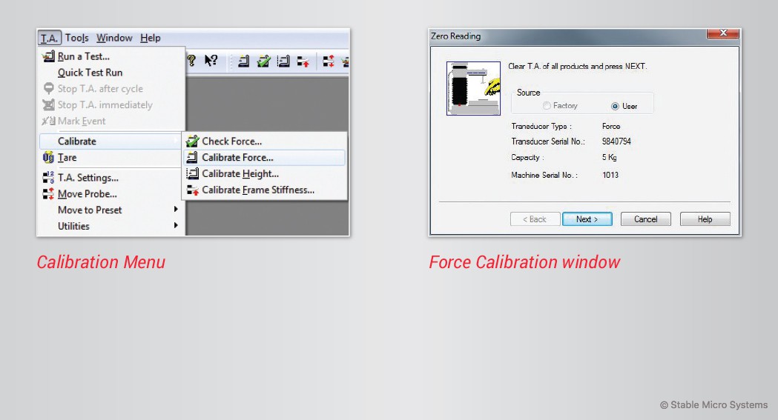Select Quick Test Run menu entry
The height and width of the screenshot is (420, 778).
tap(112, 73)
